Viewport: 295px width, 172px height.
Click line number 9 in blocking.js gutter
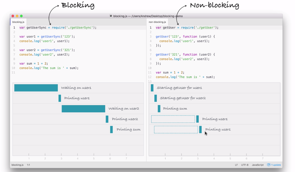14,63
